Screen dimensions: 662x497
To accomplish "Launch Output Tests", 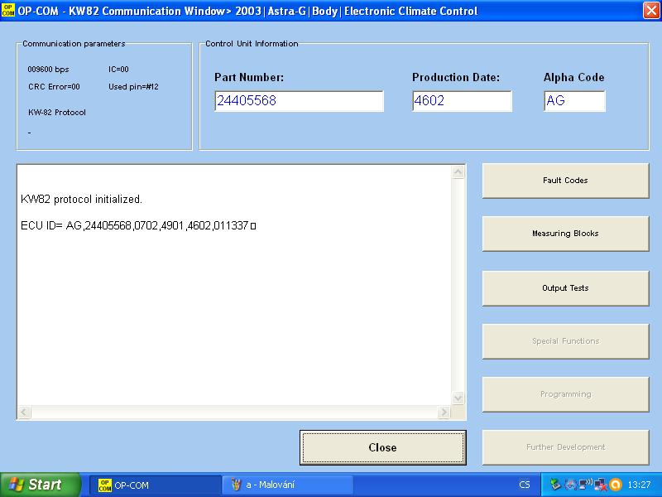I will click(565, 288).
